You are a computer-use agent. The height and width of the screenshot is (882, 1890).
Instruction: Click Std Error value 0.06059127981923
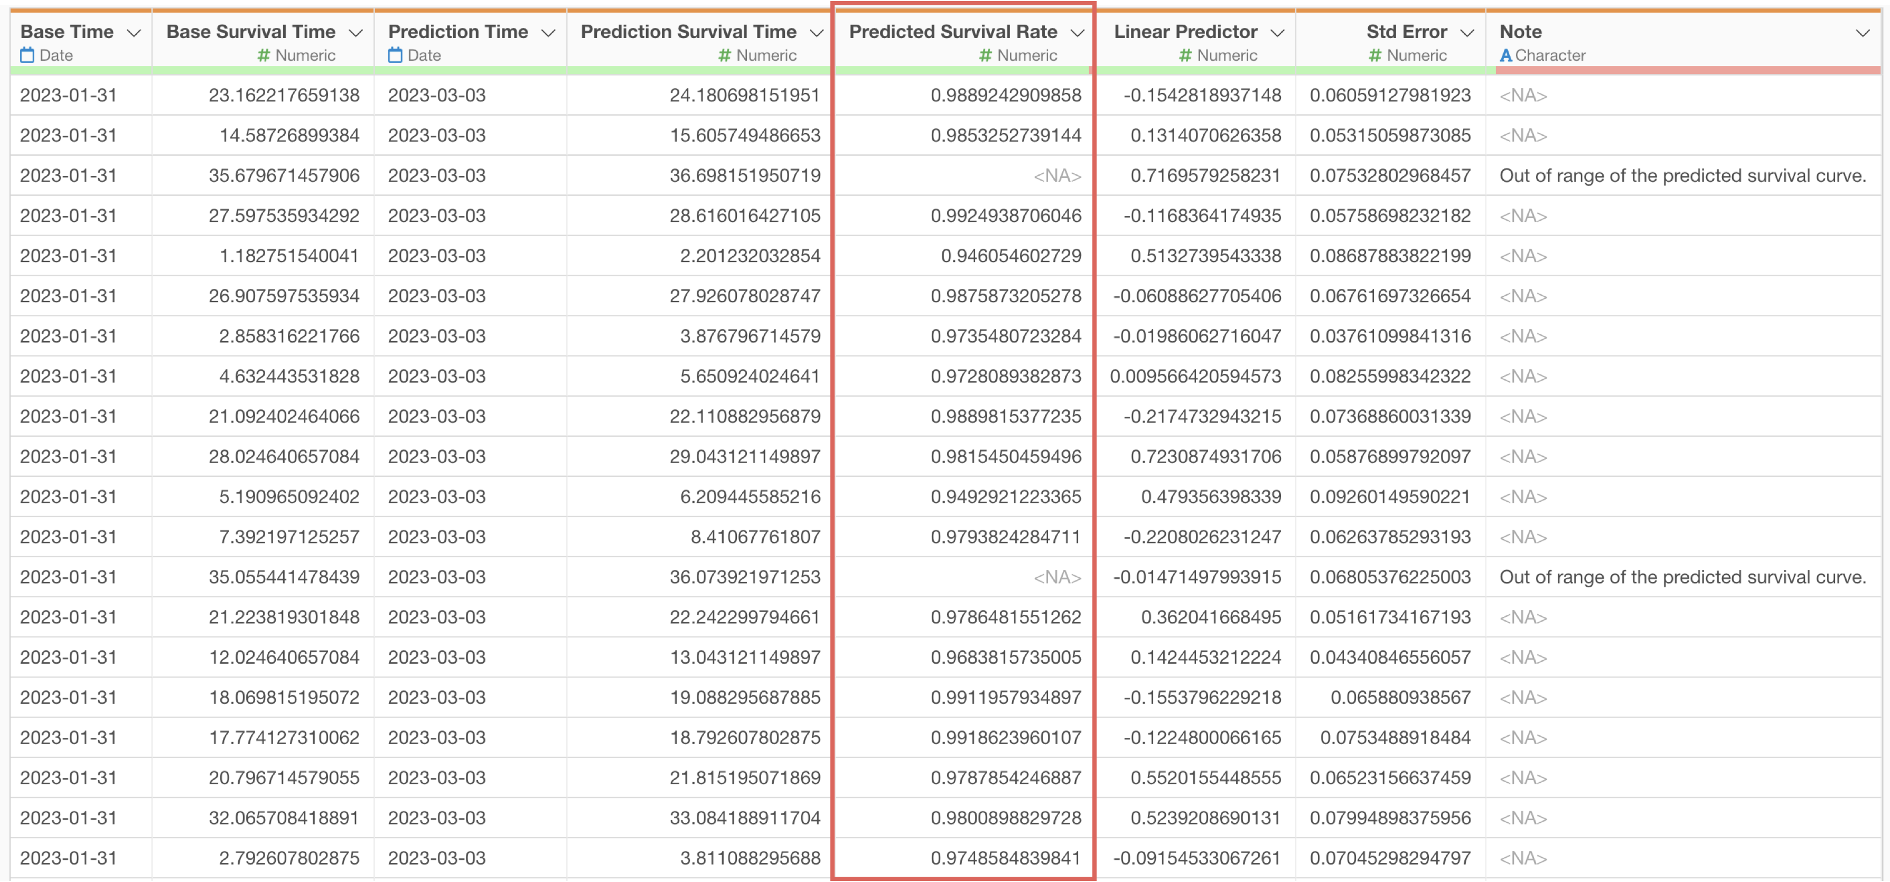click(1390, 96)
